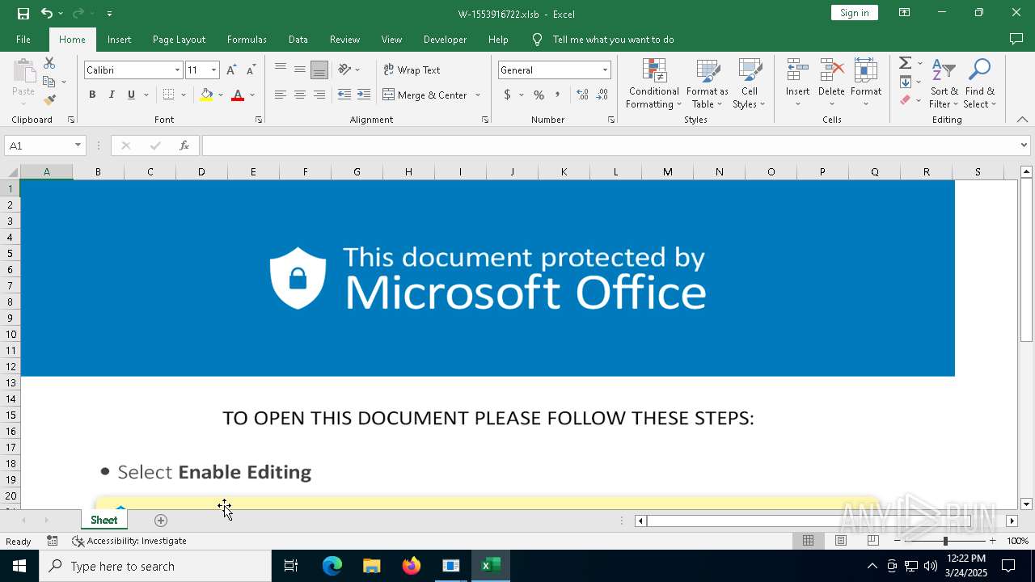
Task: Click the Undo arrow icon
Action: click(47, 14)
